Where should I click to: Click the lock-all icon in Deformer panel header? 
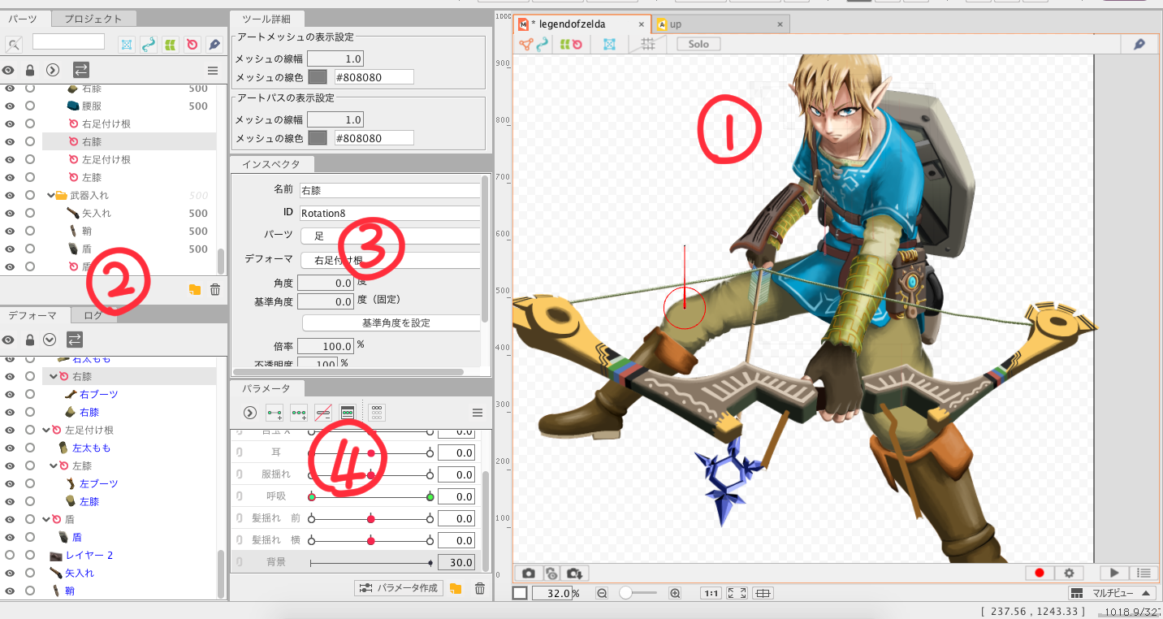point(30,340)
